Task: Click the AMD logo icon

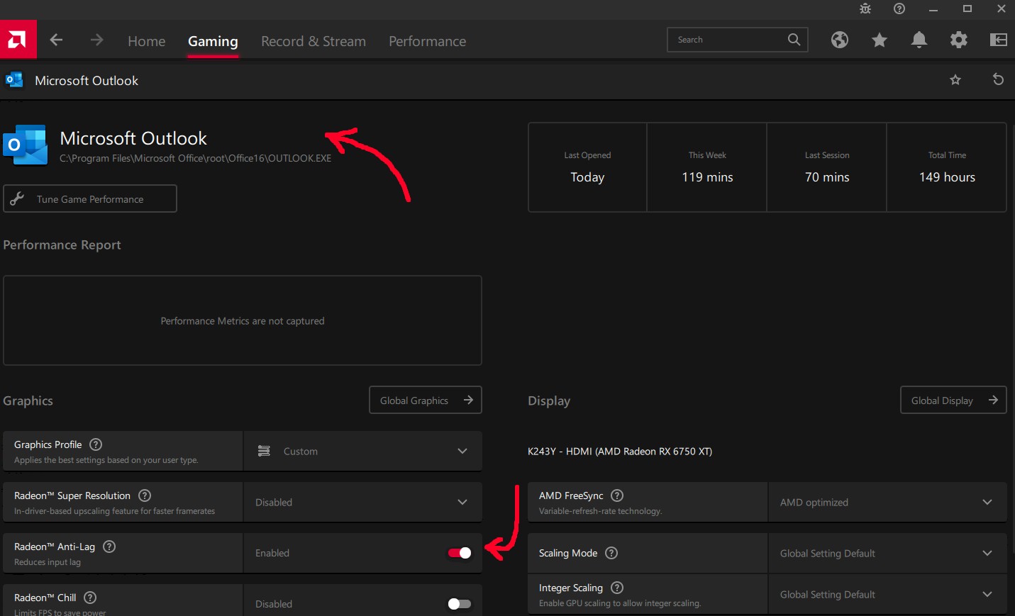Action: (x=18, y=40)
